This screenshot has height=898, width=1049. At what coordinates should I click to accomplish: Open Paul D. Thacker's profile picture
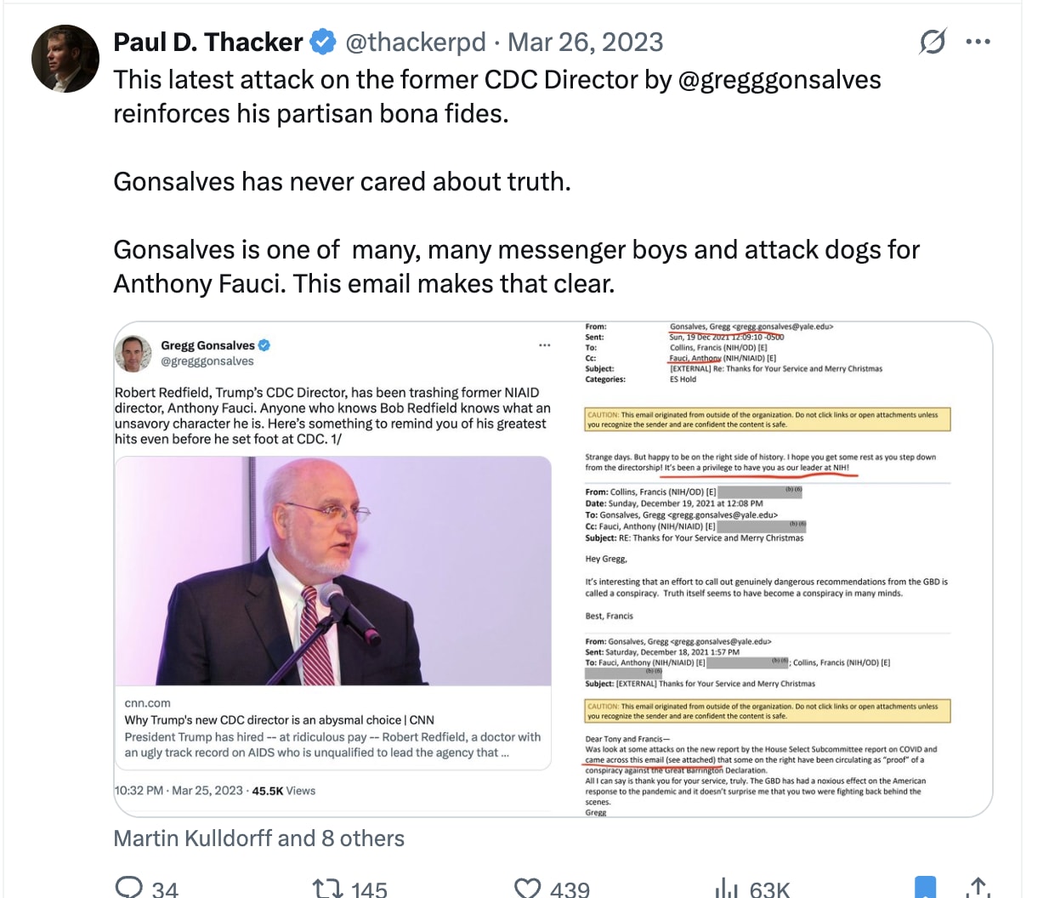coord(65,59)
